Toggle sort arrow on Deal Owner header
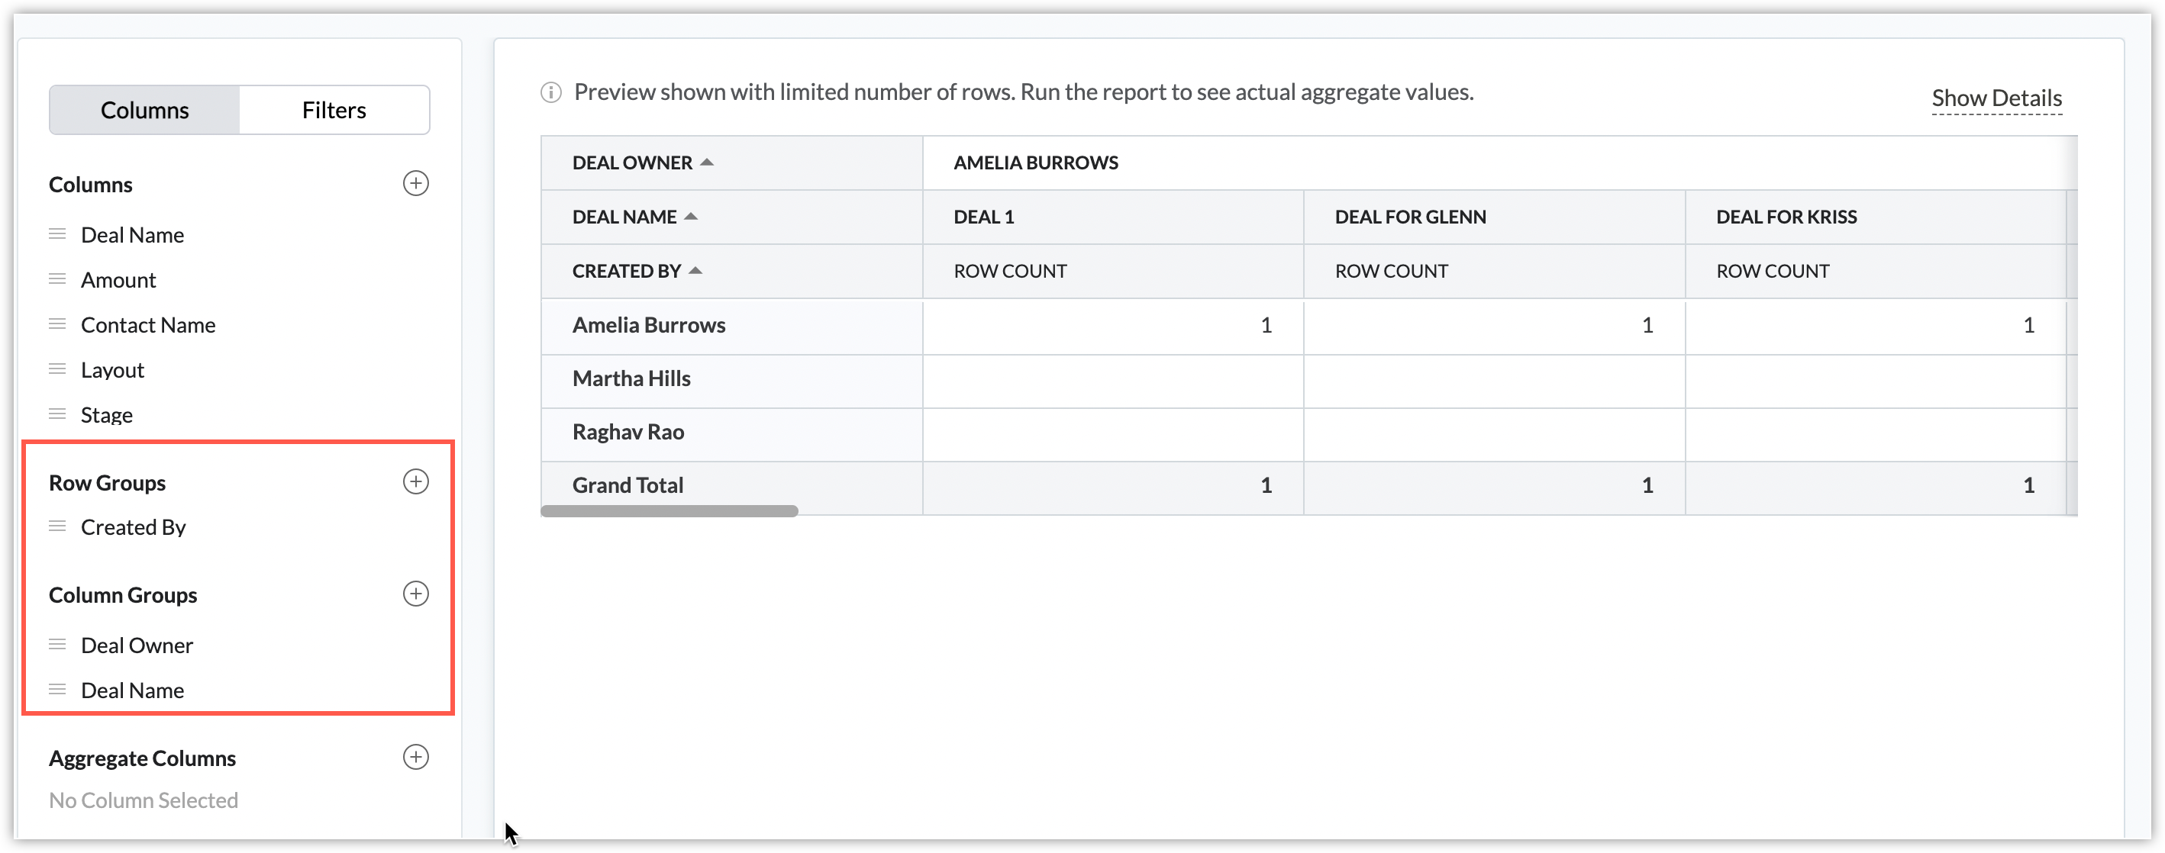Viewport: 2165px width, 853px height. point(707,163)
